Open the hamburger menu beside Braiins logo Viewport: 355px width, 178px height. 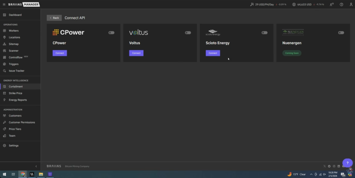[4, 5]
